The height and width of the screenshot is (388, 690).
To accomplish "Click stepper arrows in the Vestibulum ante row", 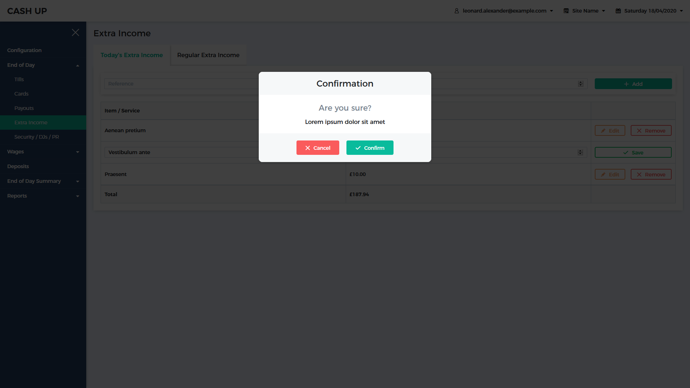I will (580, 152).
